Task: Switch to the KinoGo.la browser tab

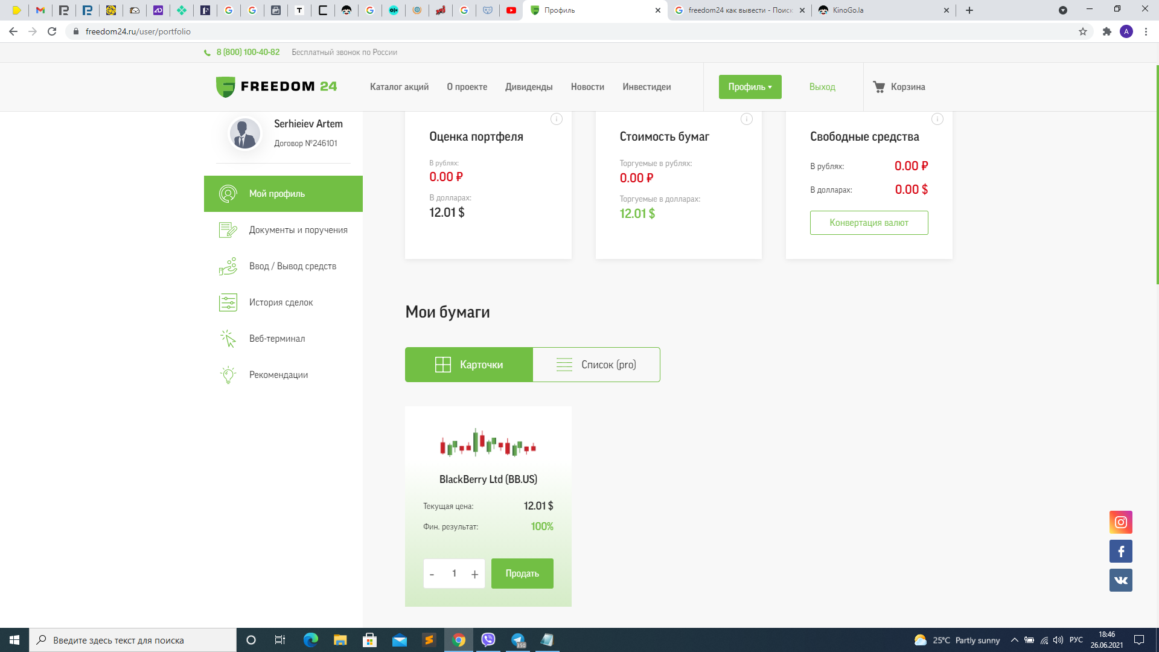Action: click(884, 10)
